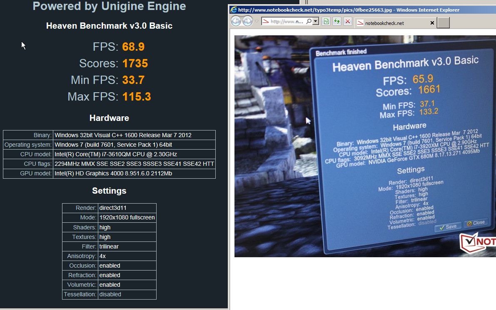
Task: Click the refresh page icon
Action: click(x=337, y=22)
